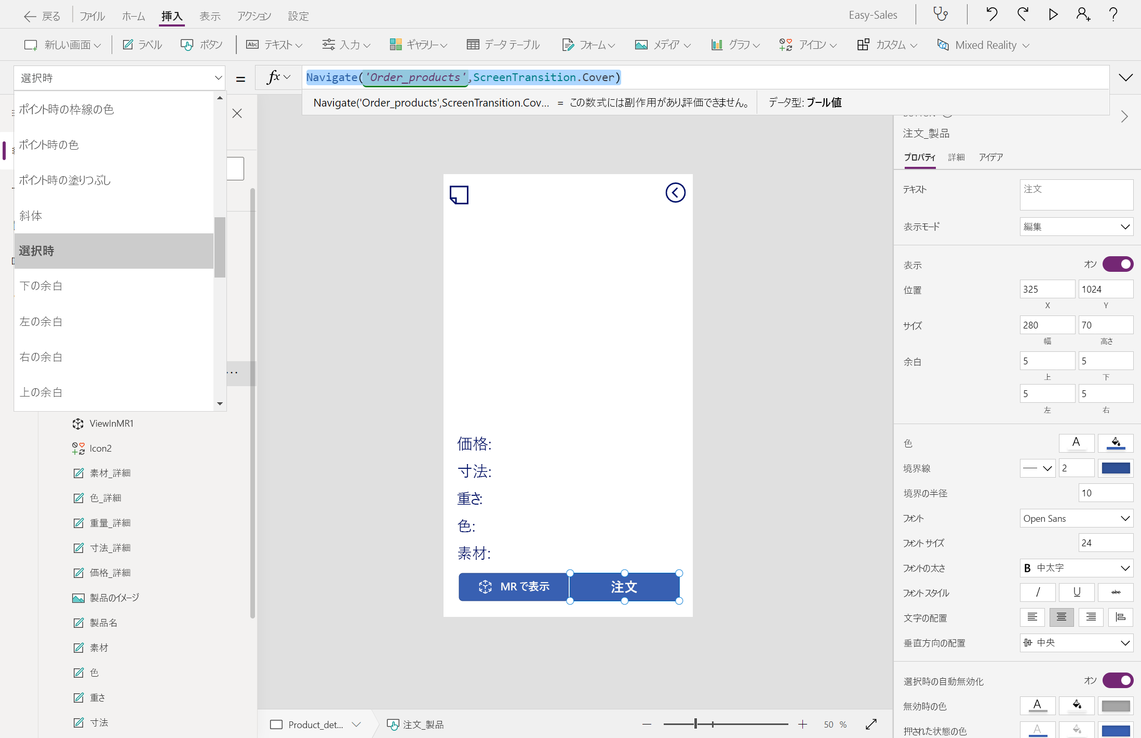Click the back circle icon on canvas
The height and width of the screenshot is (738, 1141).
675,193
